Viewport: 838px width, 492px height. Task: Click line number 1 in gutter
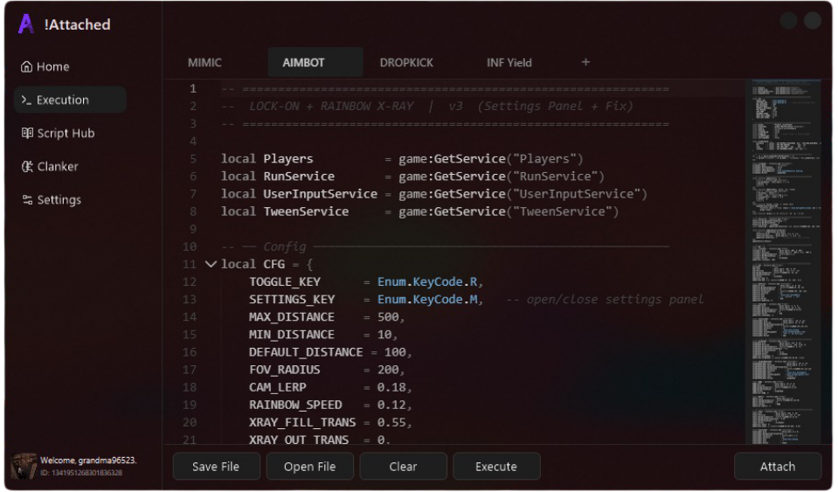click(x=193, y=88)
